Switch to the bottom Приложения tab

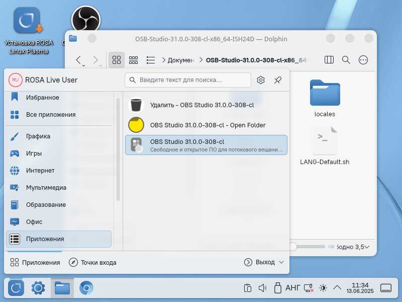click(35, 262)
